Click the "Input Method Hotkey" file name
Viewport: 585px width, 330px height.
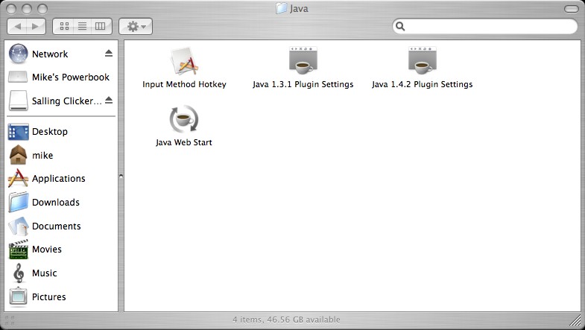point(184,84)
